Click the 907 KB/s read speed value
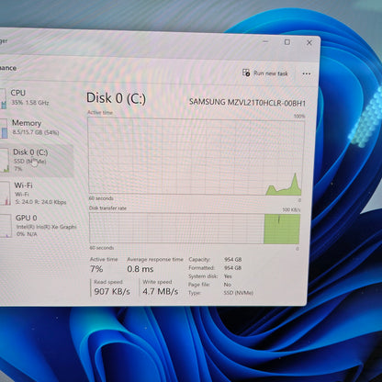 (x=112, y=291)
